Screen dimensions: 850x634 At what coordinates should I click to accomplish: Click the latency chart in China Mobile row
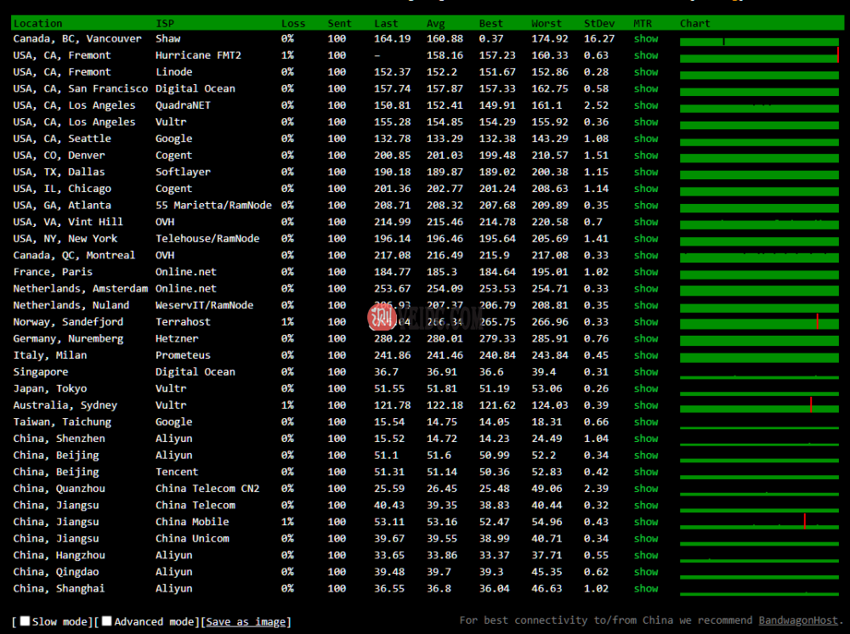point(759,522)
